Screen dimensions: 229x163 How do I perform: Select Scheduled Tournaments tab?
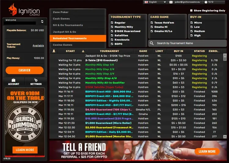78,38
